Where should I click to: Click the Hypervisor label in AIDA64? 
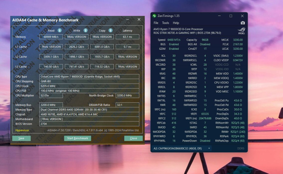[x=22, y=130]
